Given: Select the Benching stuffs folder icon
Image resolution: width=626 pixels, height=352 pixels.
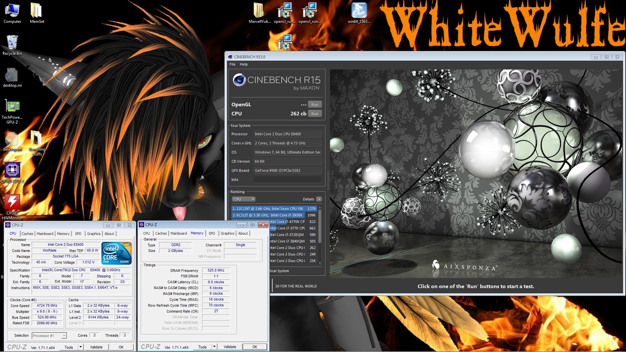Looking at the screenshot, I should 37,143.
